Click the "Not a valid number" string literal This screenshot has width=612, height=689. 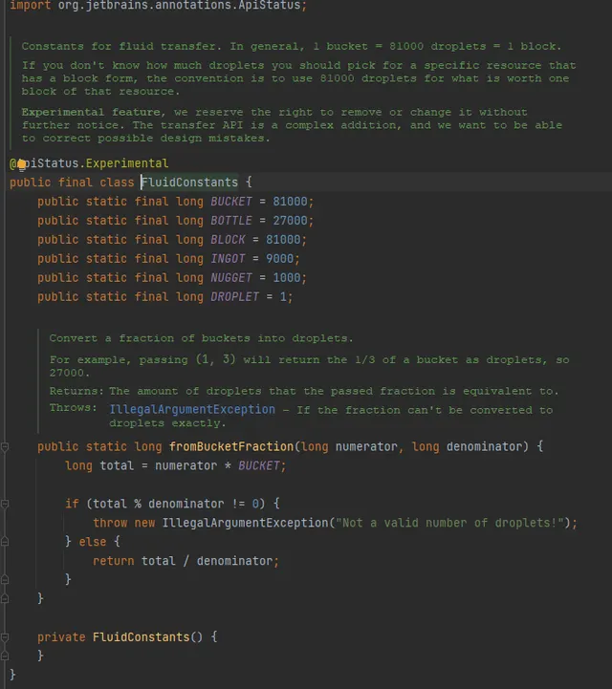[451, 523]
